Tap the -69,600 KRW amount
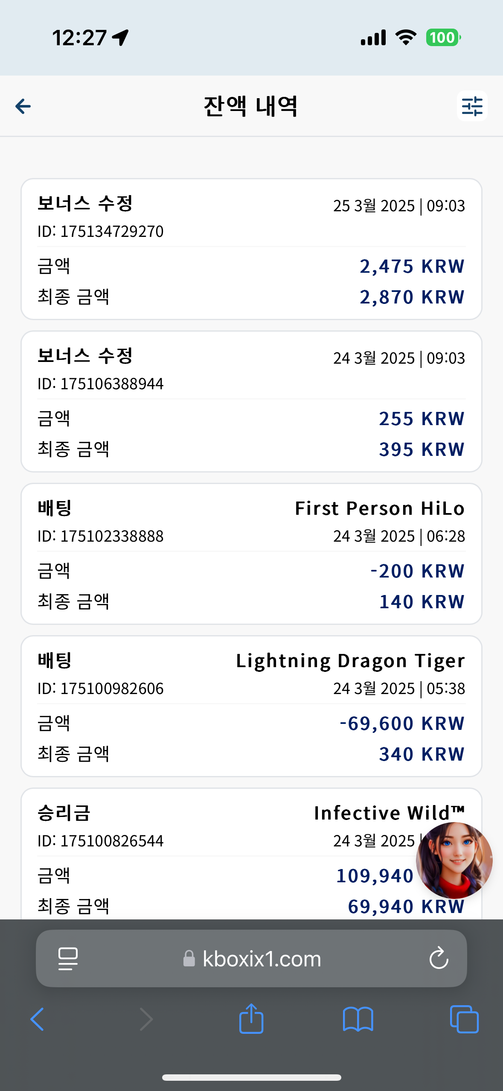Image resolution: width=503 pixels, height=1091 pixels. pyautogui.click(x=402, y=723)
